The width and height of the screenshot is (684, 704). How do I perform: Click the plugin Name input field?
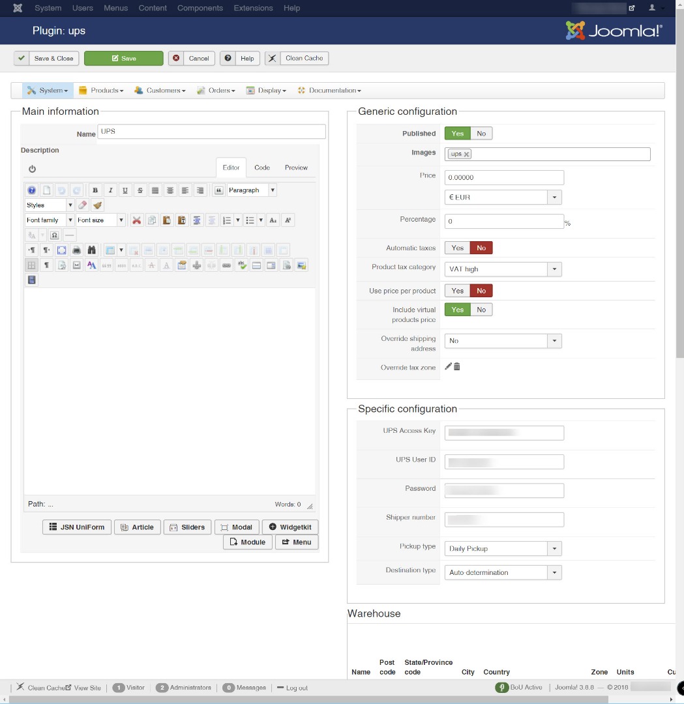click(211, 132)
